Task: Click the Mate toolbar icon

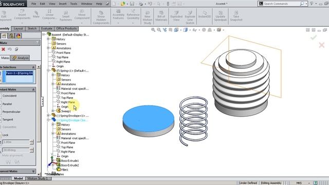Action: [36, 14]
